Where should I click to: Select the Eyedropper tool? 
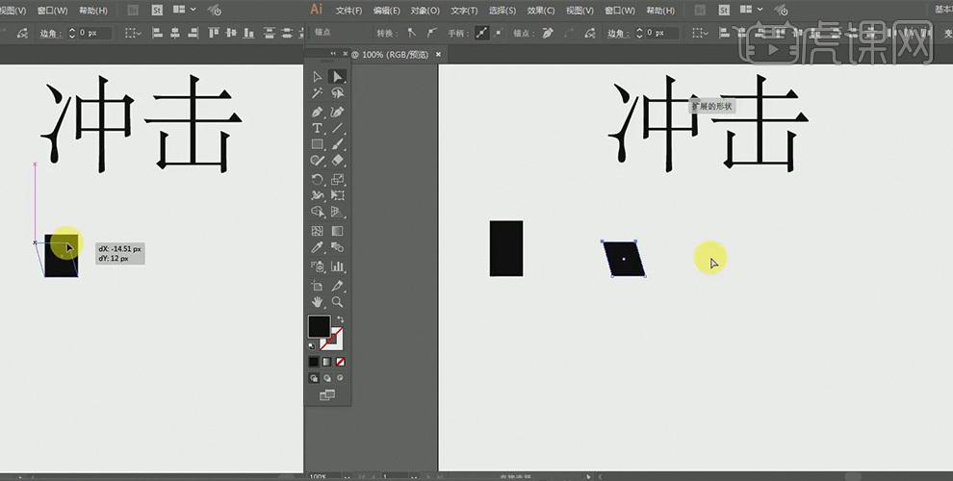318,247
